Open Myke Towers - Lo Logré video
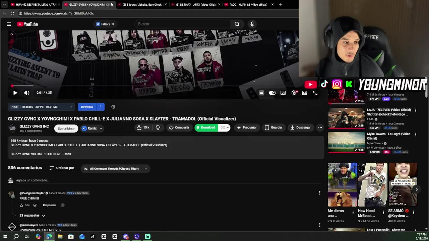 (347, 142)
